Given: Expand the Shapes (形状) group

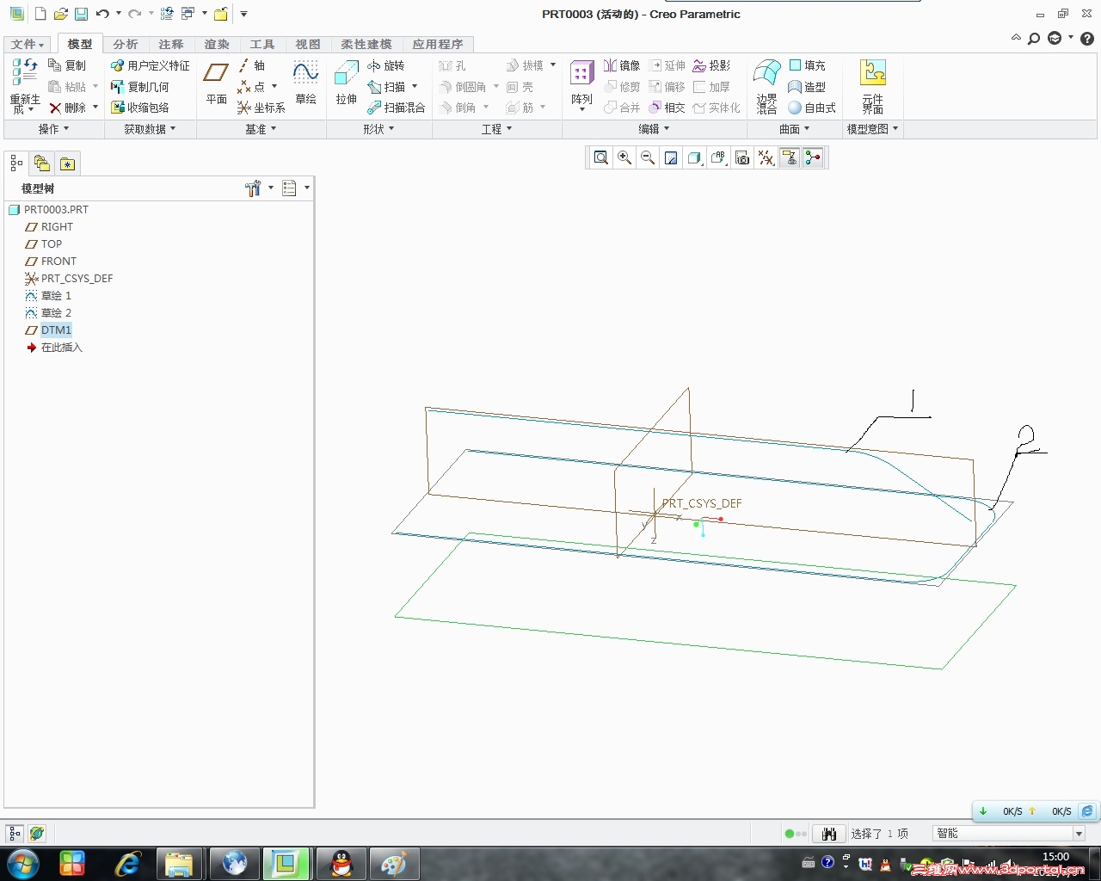Looking at the screenshot, I should 378,129.
